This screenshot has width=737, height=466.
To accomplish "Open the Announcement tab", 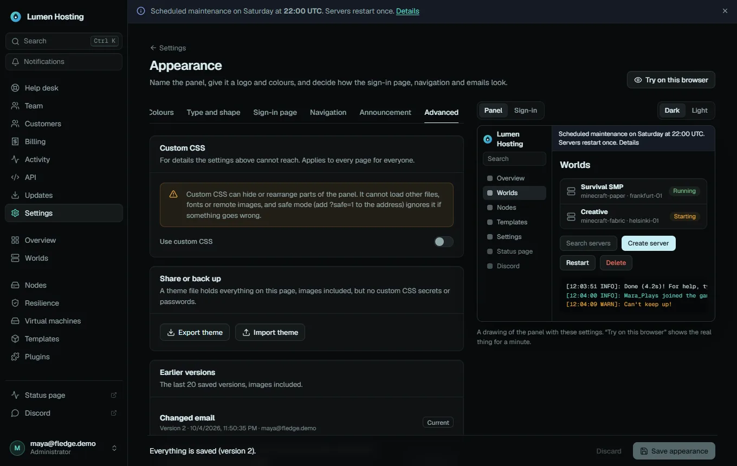I will [x=385, y=112].
